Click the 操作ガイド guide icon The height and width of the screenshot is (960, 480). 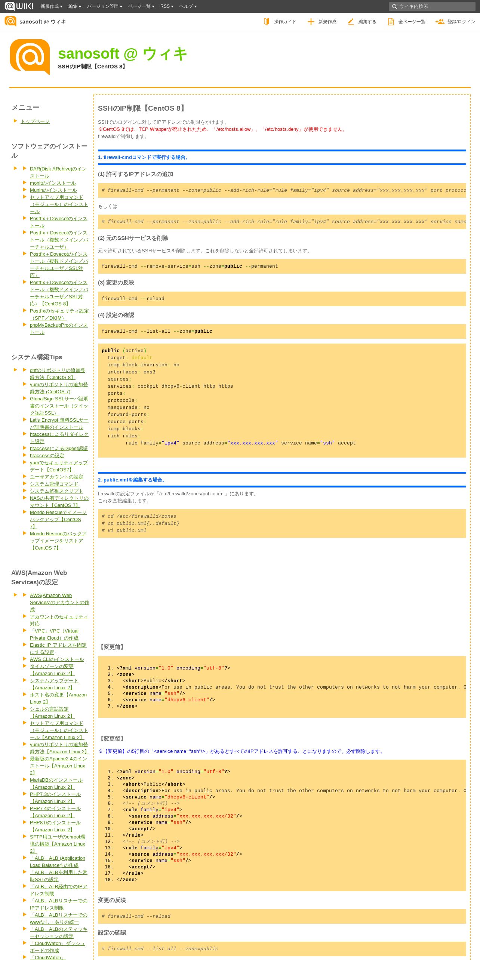pyautogui.click(x=267, y=22)
